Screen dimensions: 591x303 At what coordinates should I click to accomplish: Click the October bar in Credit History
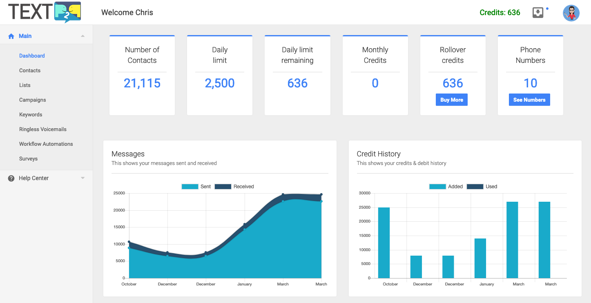(384, 243)
